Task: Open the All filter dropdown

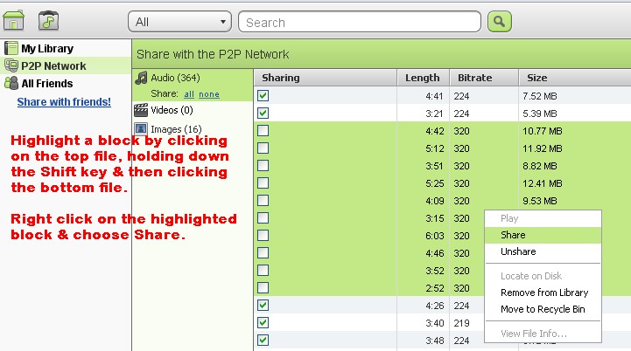Action: pyautogui.click(x=179, y=22)
